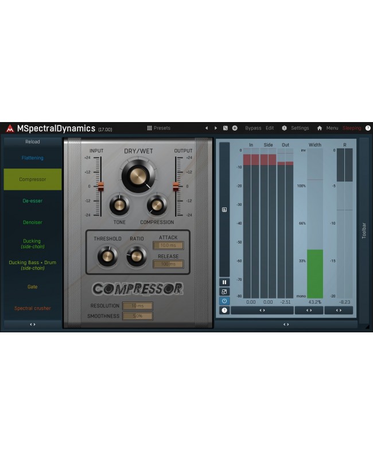Image resolution: width=373 pixels, height=455 pixels.
Task: Click the home icon
Action: [320, 128]
